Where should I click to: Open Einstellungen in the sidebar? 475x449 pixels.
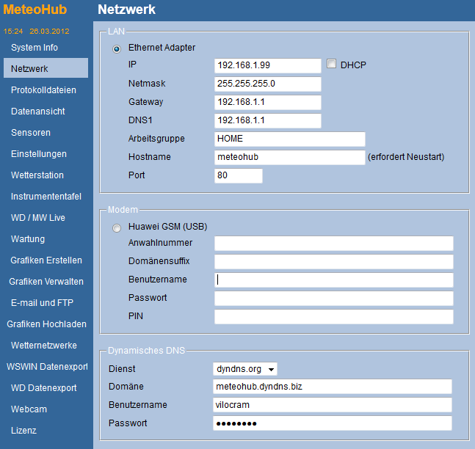coord(38,154)
